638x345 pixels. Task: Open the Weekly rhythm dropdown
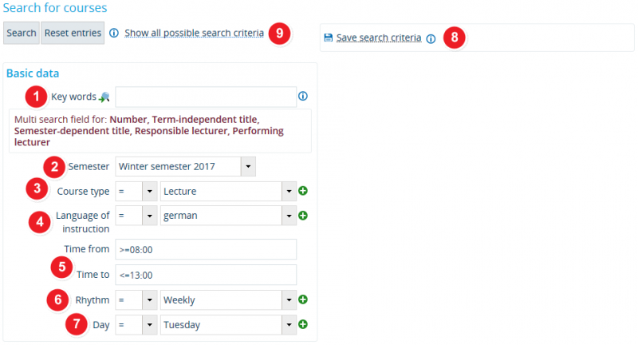coord(289,300)
